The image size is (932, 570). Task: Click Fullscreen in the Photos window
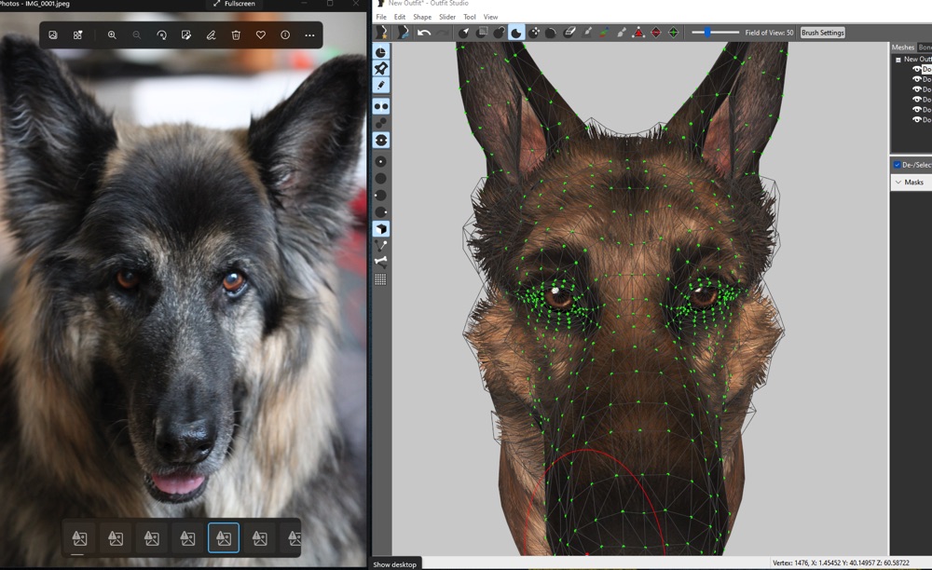(234, 4)
